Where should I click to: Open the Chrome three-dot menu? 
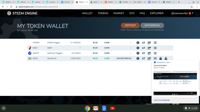(x=197, y=7)
